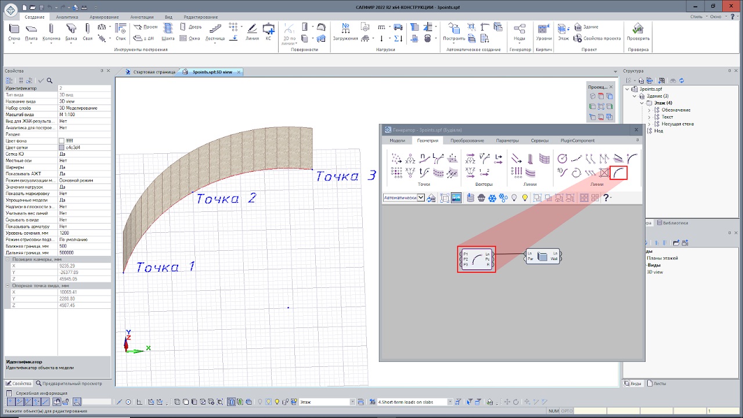Screen dimensions: 743x418
Task: Expand the Несущая стена tree node
Action: coord(649,124)
